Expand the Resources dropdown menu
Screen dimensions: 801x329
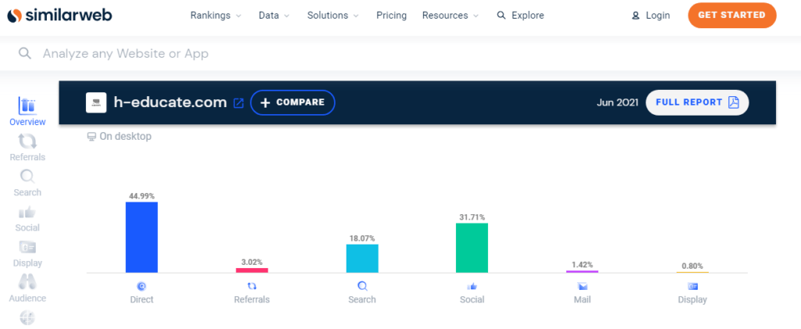(x=450, y=16)
